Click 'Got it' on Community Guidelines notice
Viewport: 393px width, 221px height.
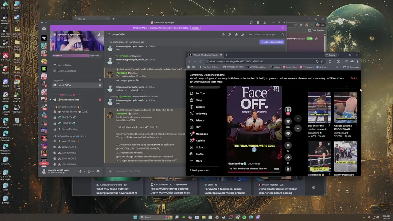[x=354, y=78]
